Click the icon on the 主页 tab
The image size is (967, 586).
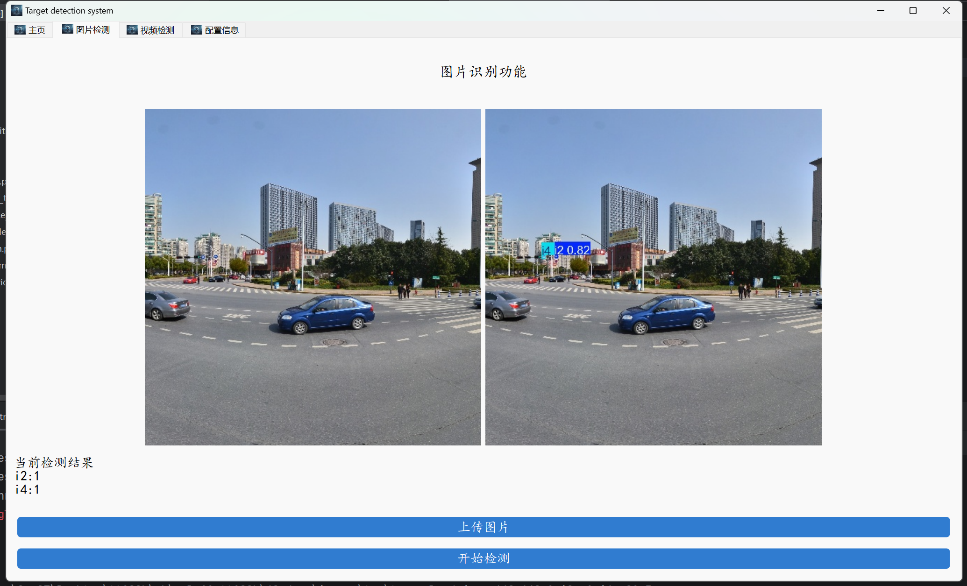pyautogui.click(x=20, y=30)
